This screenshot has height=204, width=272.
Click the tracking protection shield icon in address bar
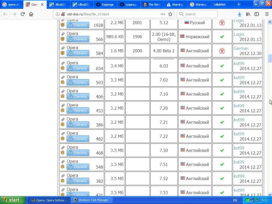click(63, 14)
